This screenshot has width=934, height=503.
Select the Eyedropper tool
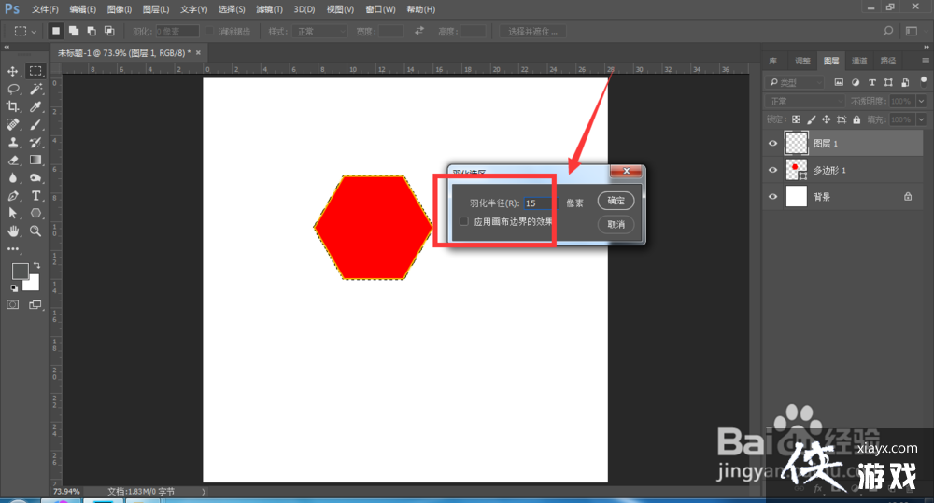[36, 106]
